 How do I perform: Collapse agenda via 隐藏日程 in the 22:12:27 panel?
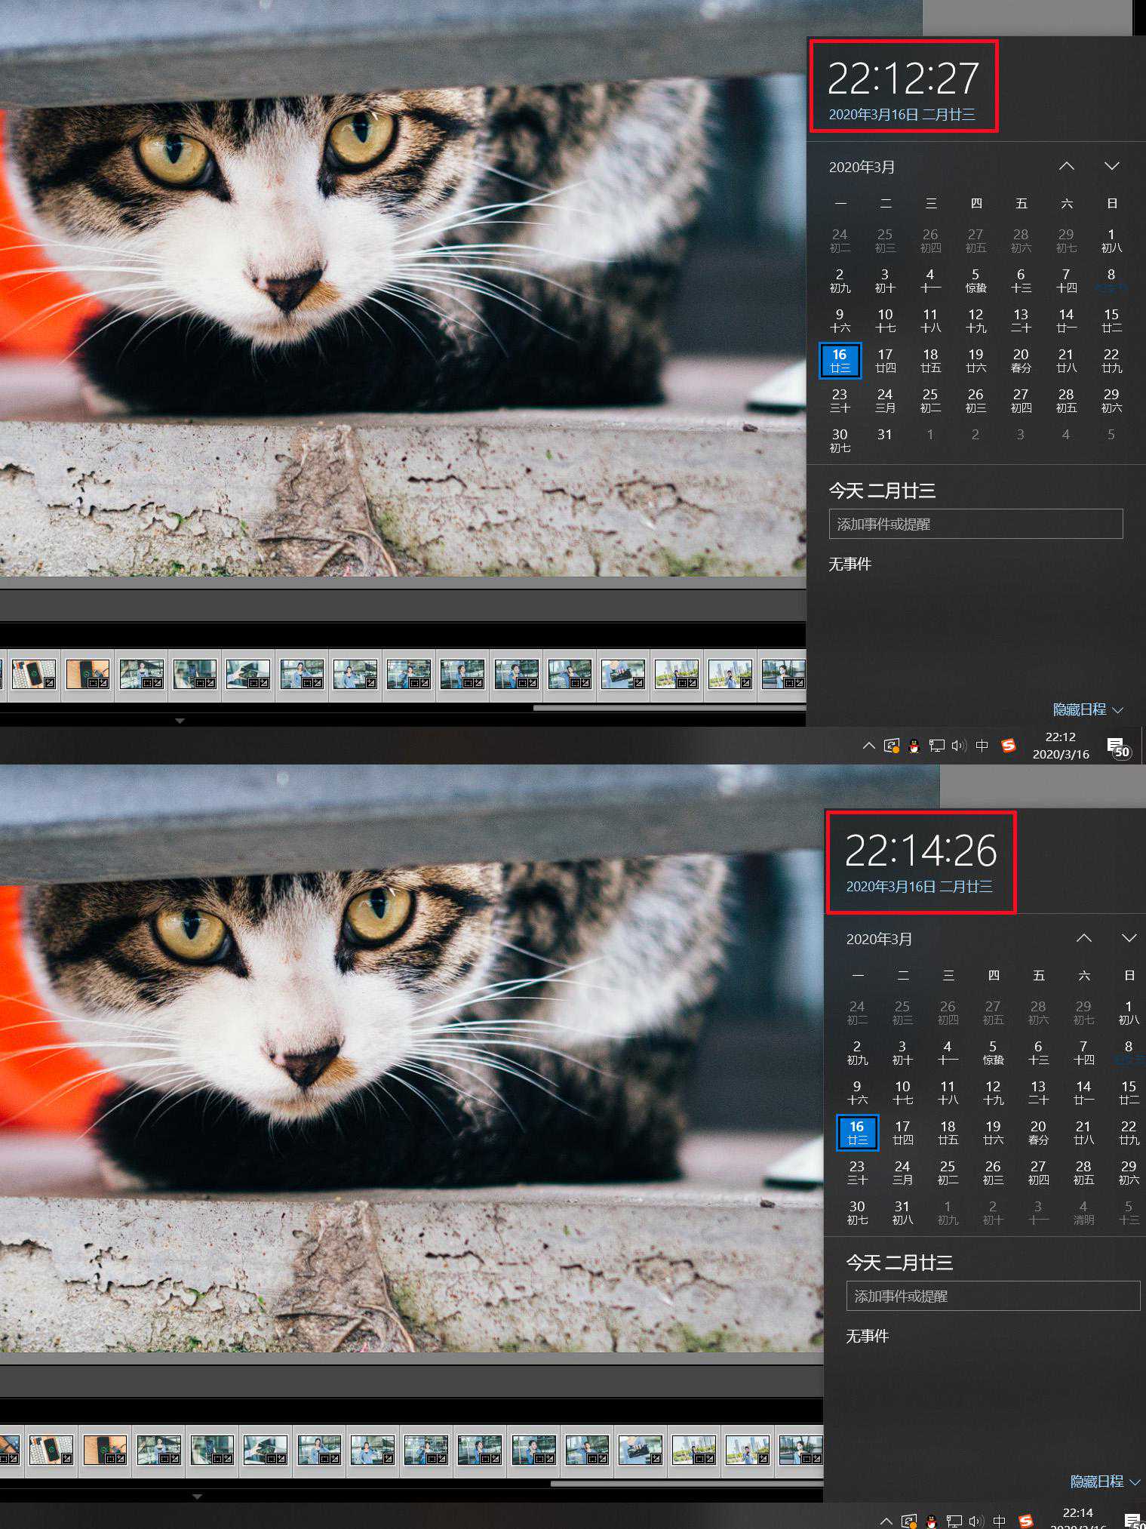click(1087, 709)
